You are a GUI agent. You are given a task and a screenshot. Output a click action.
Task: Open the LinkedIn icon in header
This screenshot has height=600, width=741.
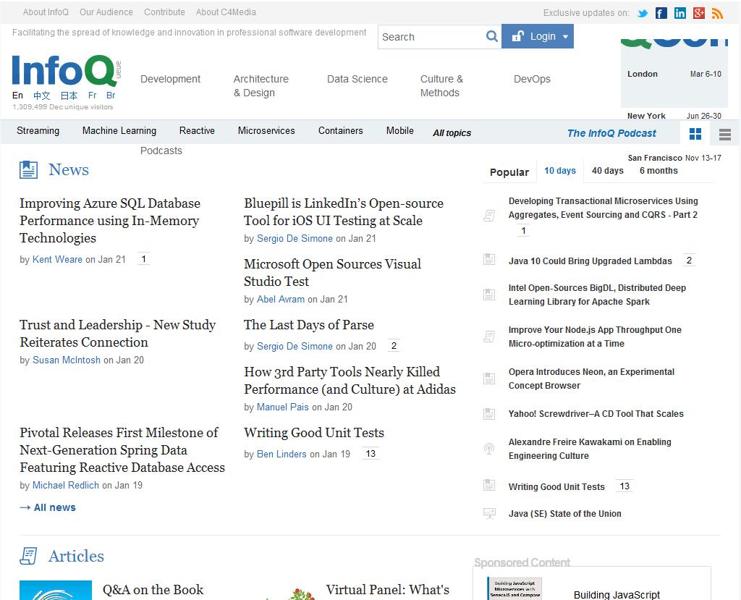click(680, 13)
